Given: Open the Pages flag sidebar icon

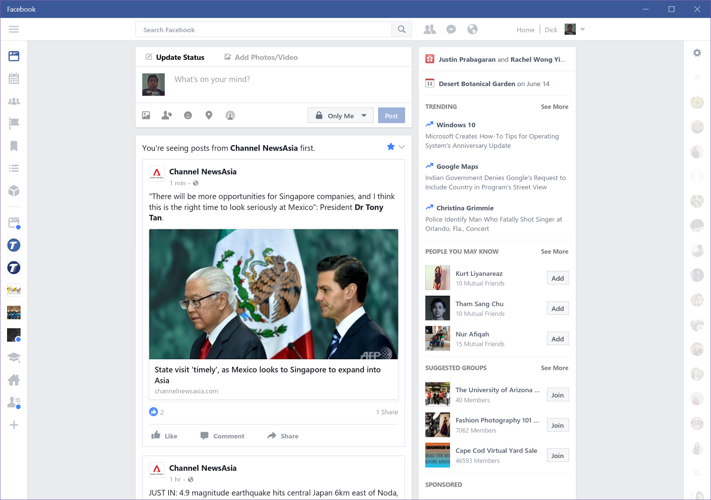Looking at the screenshot, I should pyautogui.click(x=14, y=123).
